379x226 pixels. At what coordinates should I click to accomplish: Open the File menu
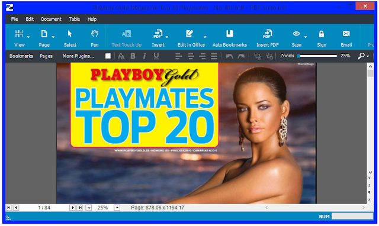14,19
